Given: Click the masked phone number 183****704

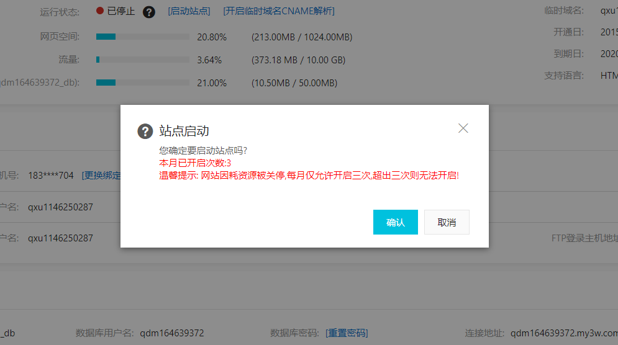Looking at the screenshot, I should coord(51,176).
